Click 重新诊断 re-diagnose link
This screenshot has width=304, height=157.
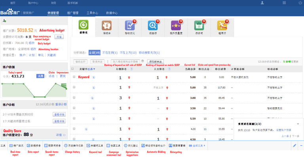coord(61,104)
